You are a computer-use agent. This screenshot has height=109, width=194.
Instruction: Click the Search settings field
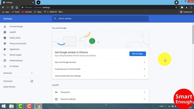tap(100, 18)
